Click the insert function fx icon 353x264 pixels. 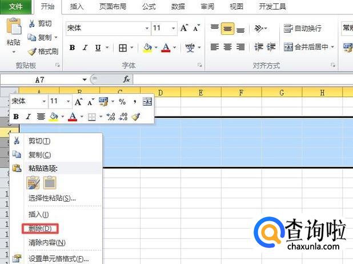(126, 79)
